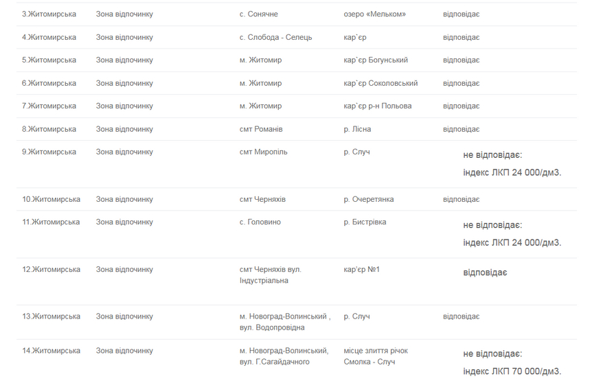Select the "озеро «Мельком»" cell
The image size is (590, 381).
click(374, 14)
